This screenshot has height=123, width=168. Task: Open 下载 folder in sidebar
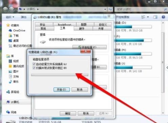pyautogui.click(x=14, y=35)
